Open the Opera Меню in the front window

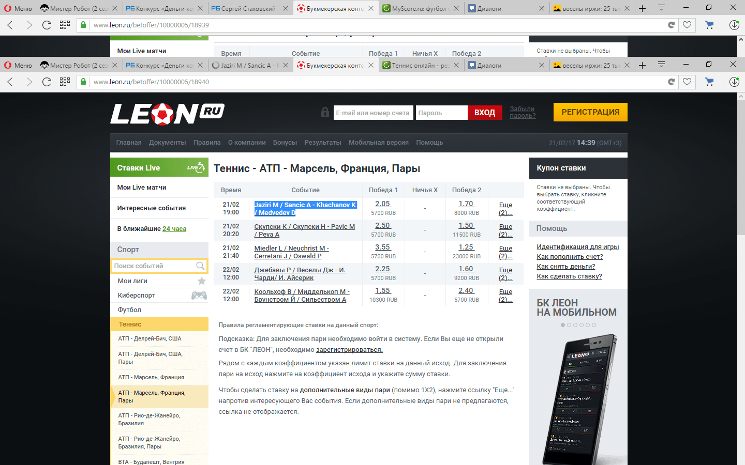18,65
